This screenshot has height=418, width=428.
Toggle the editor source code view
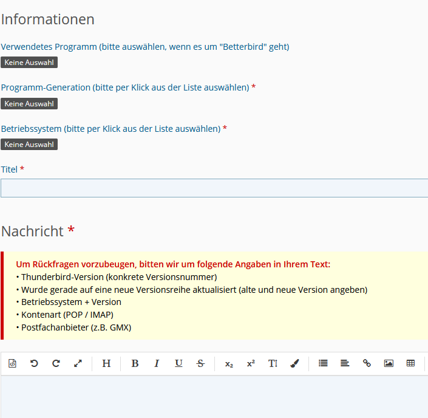(x=12, y=363)
